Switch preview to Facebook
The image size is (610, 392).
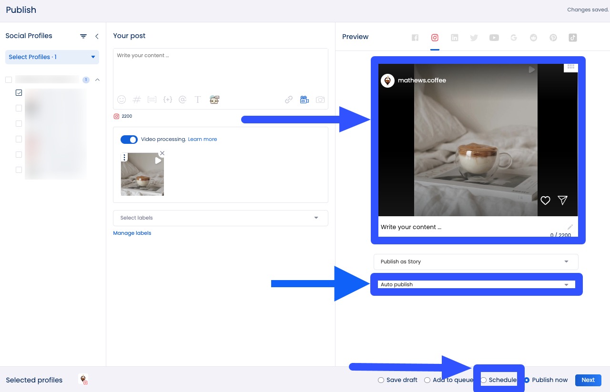point(415,38)
